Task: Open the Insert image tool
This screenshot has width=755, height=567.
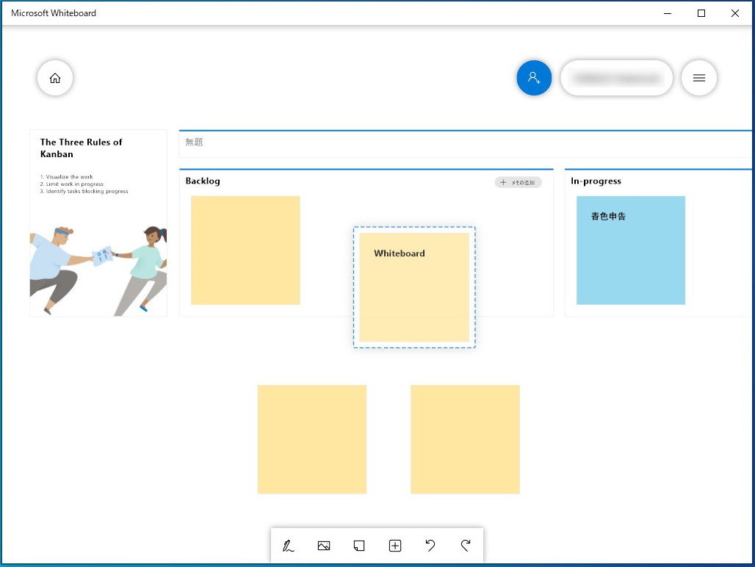Action: point(324,546)
